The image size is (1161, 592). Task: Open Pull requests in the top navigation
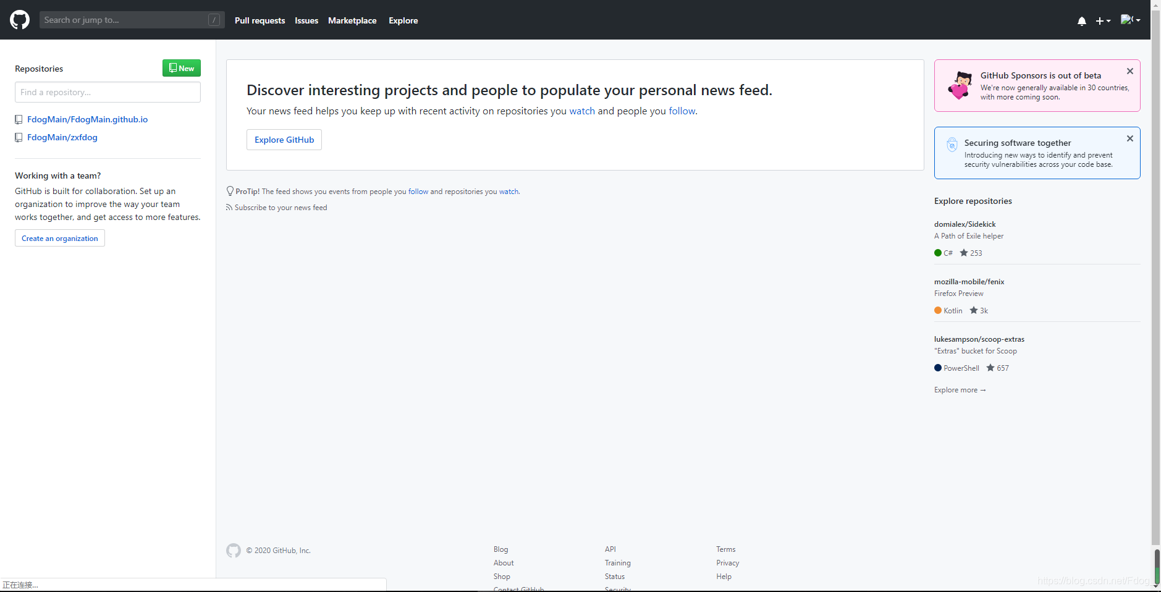click(260, 20)
